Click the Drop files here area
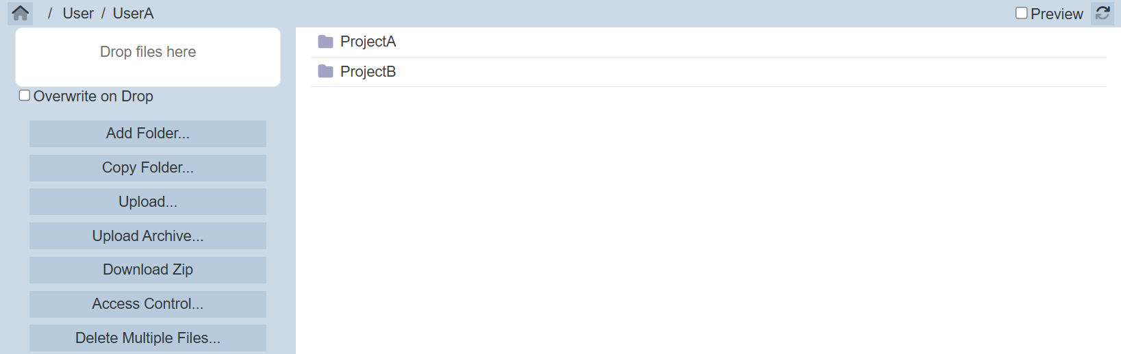1121x354 pixels. click(x=148, y=57)
